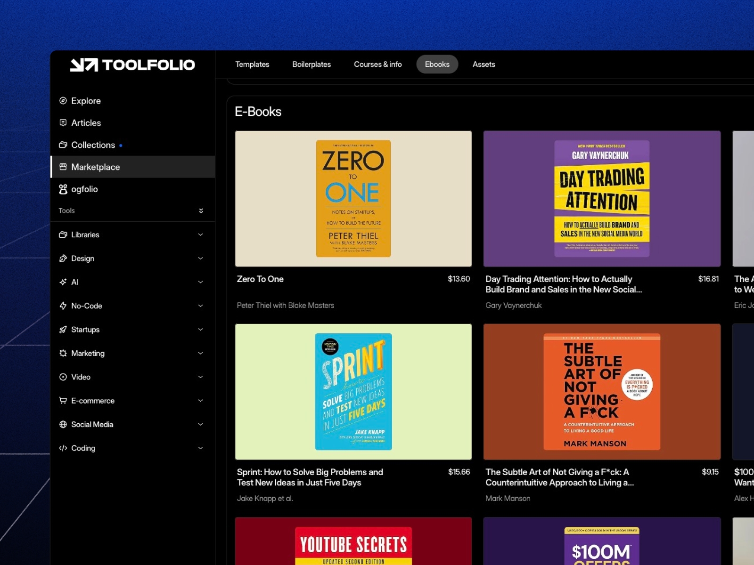Click the AI sparkle icon
This screenshot has height=565, width=754.
[x=63, y=282]
